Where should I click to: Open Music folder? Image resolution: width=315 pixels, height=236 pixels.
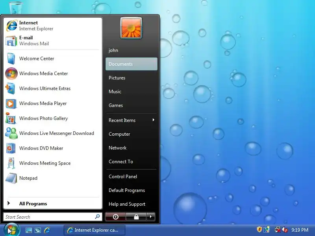pos(132,92)
